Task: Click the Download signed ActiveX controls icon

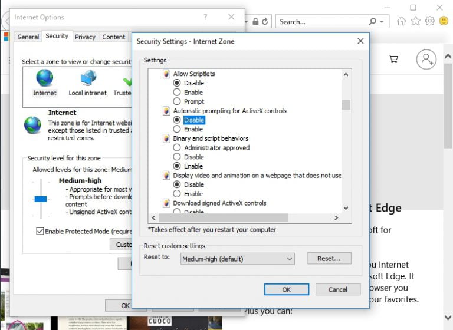Action: pos(166,203)
